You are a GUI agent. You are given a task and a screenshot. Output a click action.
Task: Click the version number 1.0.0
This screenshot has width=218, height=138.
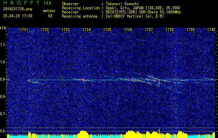47,3
